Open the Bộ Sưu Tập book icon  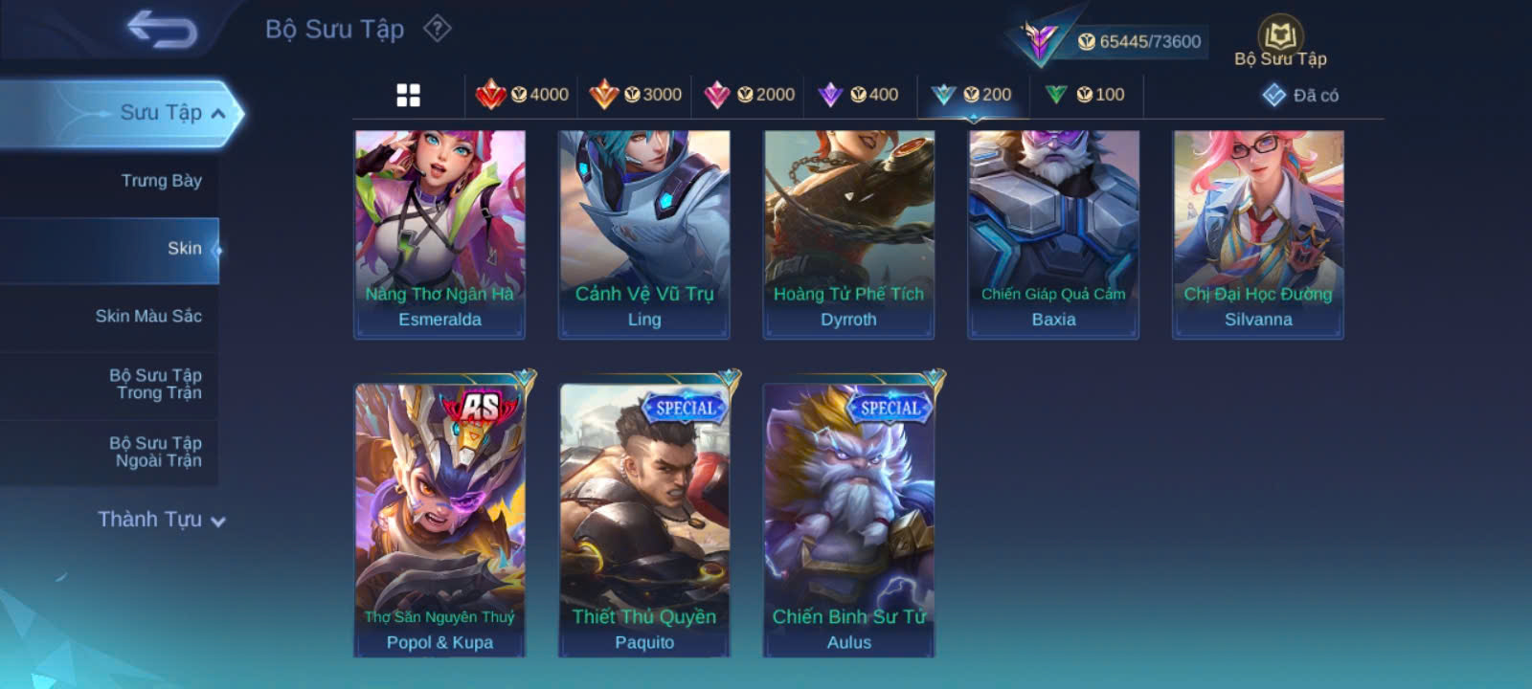(1280, 42)
